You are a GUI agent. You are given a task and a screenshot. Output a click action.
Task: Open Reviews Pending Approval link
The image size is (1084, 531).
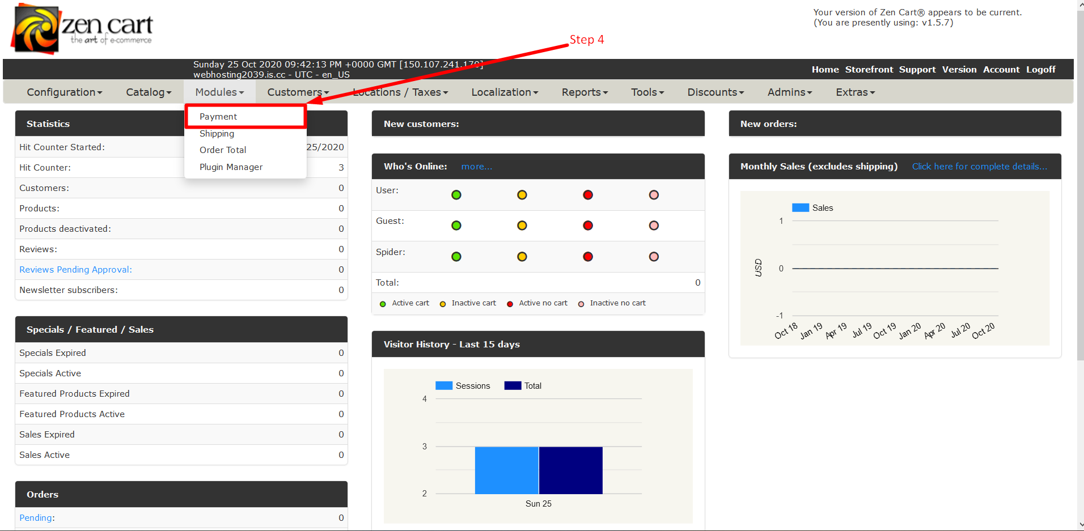[x=75, y=270]
